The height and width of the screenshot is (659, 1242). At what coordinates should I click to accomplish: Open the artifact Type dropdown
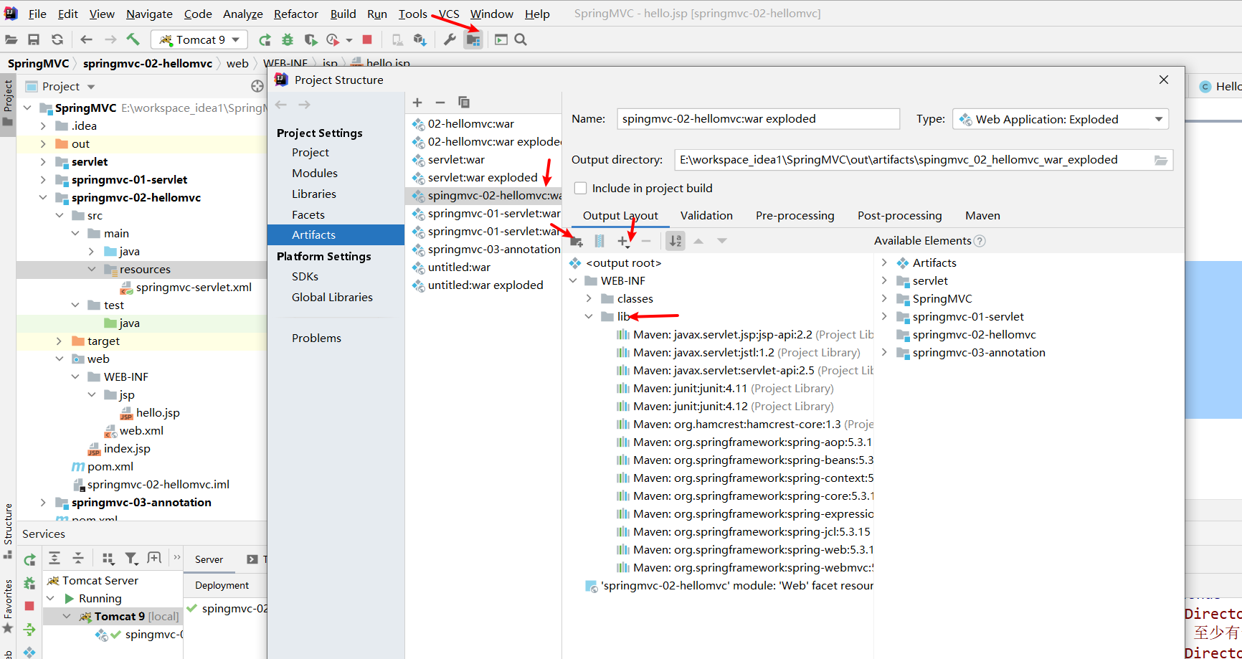[1061, 119]
